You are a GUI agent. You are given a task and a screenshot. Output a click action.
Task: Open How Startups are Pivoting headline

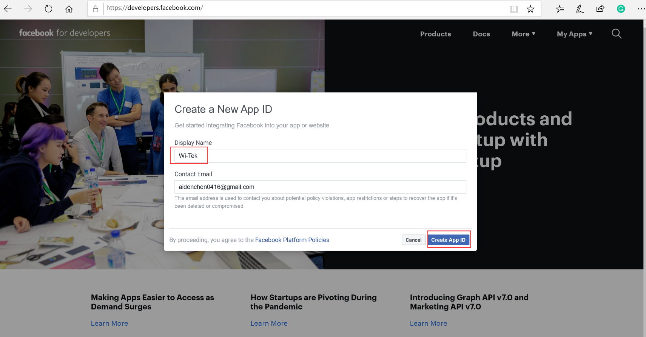[313, 302]
